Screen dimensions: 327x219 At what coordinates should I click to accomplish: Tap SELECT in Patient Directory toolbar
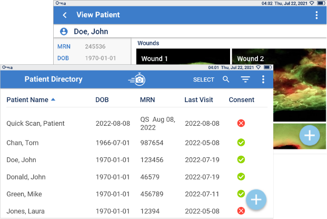[204, 79]
